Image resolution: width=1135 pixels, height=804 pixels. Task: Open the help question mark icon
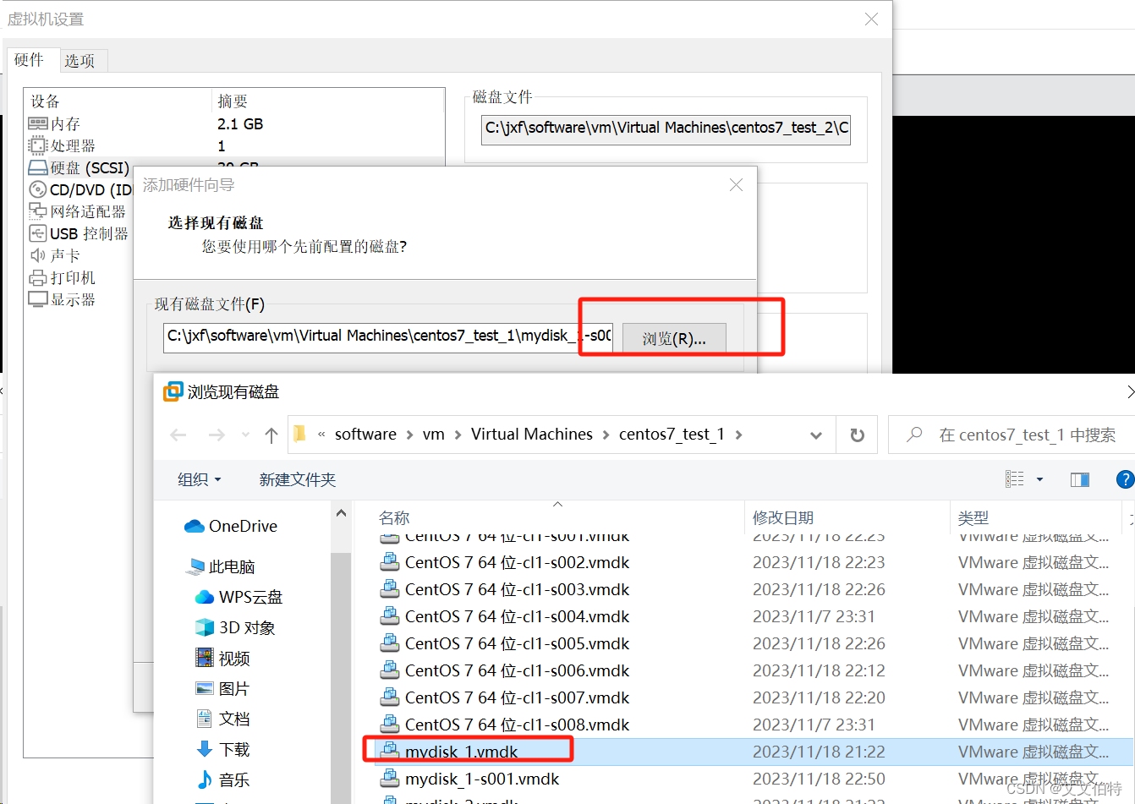(1125, 479)
